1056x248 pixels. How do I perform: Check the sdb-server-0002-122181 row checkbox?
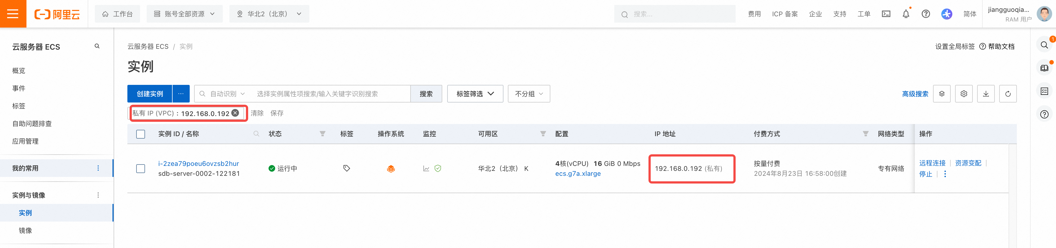tap(141, 168)
